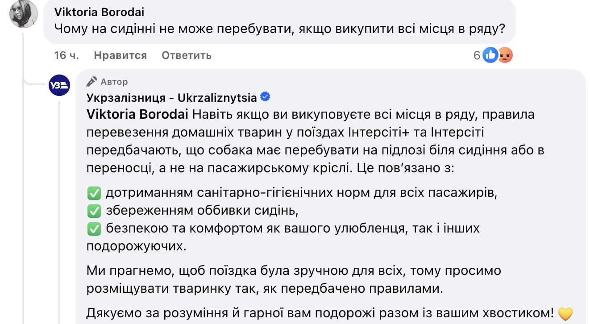Open the "16 ч." comment timestamp
This screenshot has height=324, width=590.
pyautogui.click(x=66, y=55)
